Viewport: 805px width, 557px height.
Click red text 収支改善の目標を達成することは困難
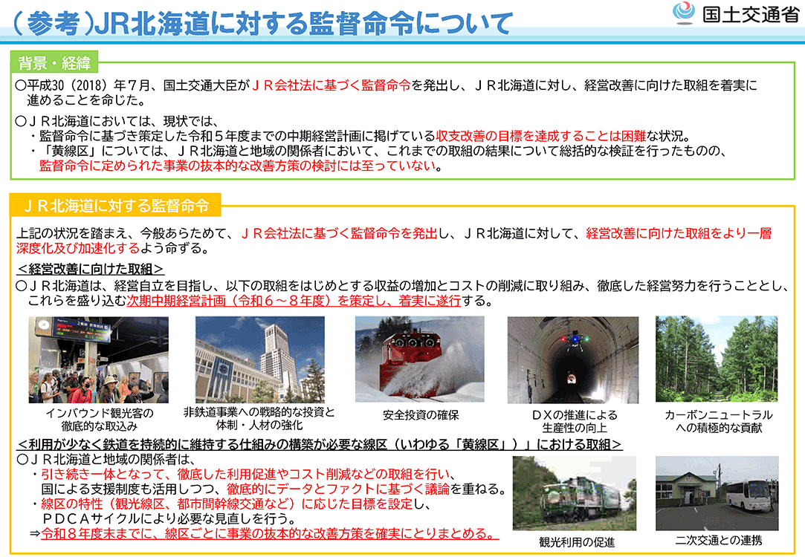(x=540, y=136)
